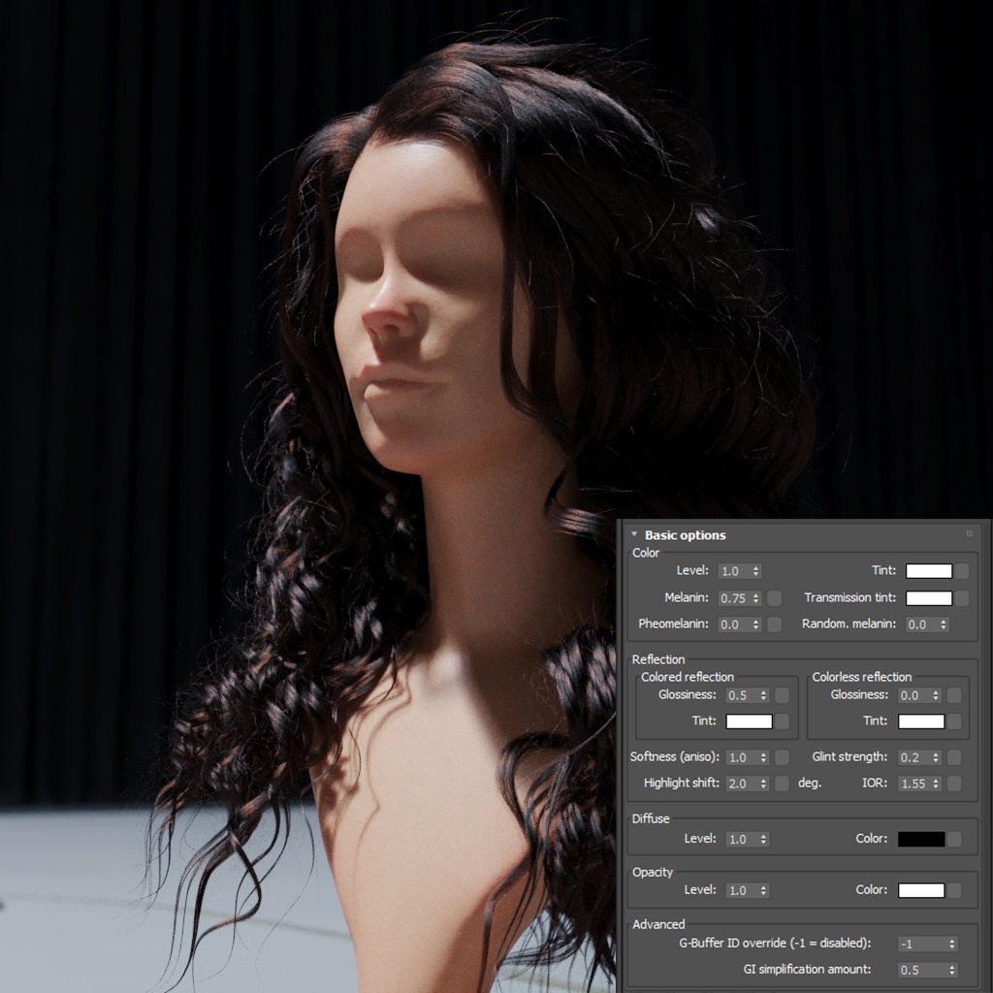Click the Diffuse Level spinner arrows

pyautogui.click(x=764, y=839)
